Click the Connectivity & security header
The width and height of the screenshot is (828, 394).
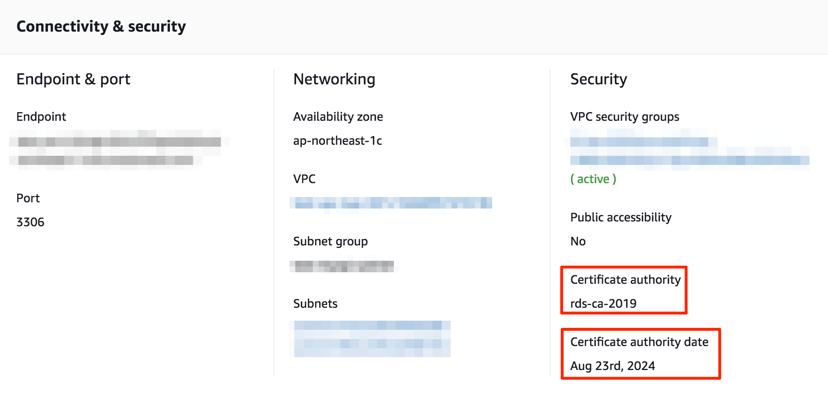click(x=101, y=27)
